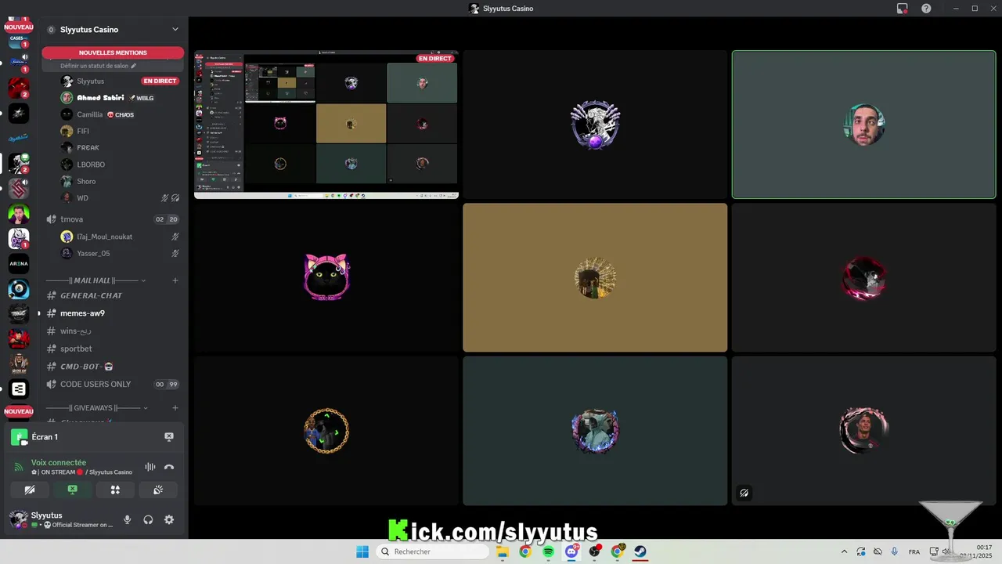Open the soundboard button

[x=157, y=490]
